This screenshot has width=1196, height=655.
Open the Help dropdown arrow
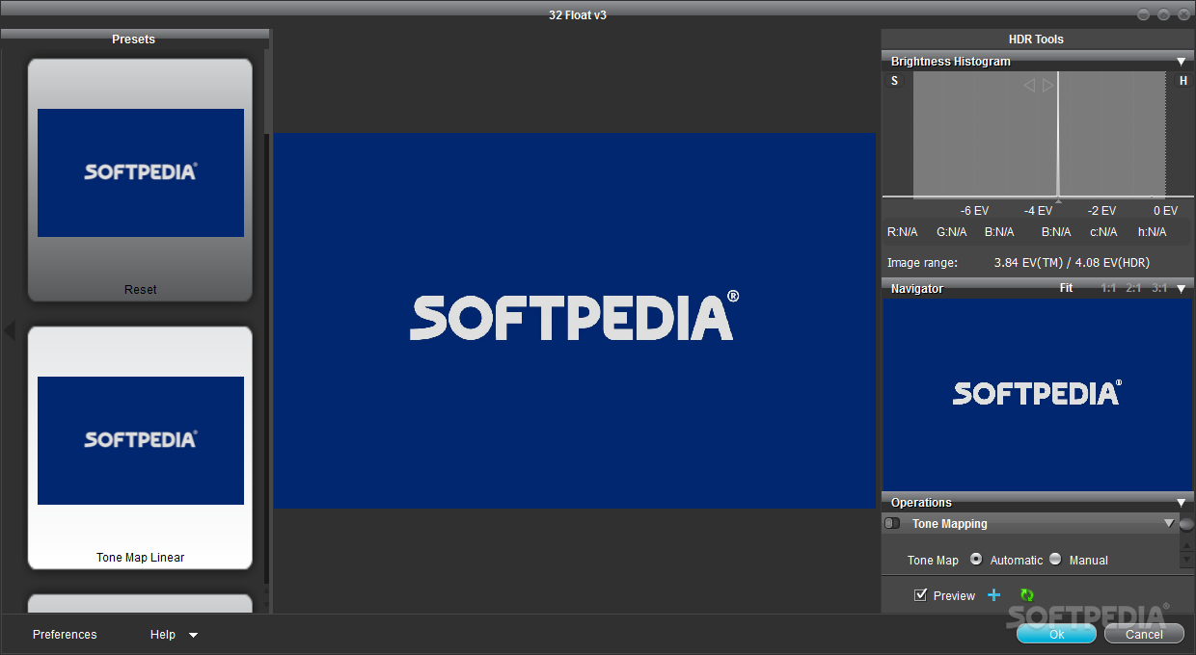(x=193, y=635)
